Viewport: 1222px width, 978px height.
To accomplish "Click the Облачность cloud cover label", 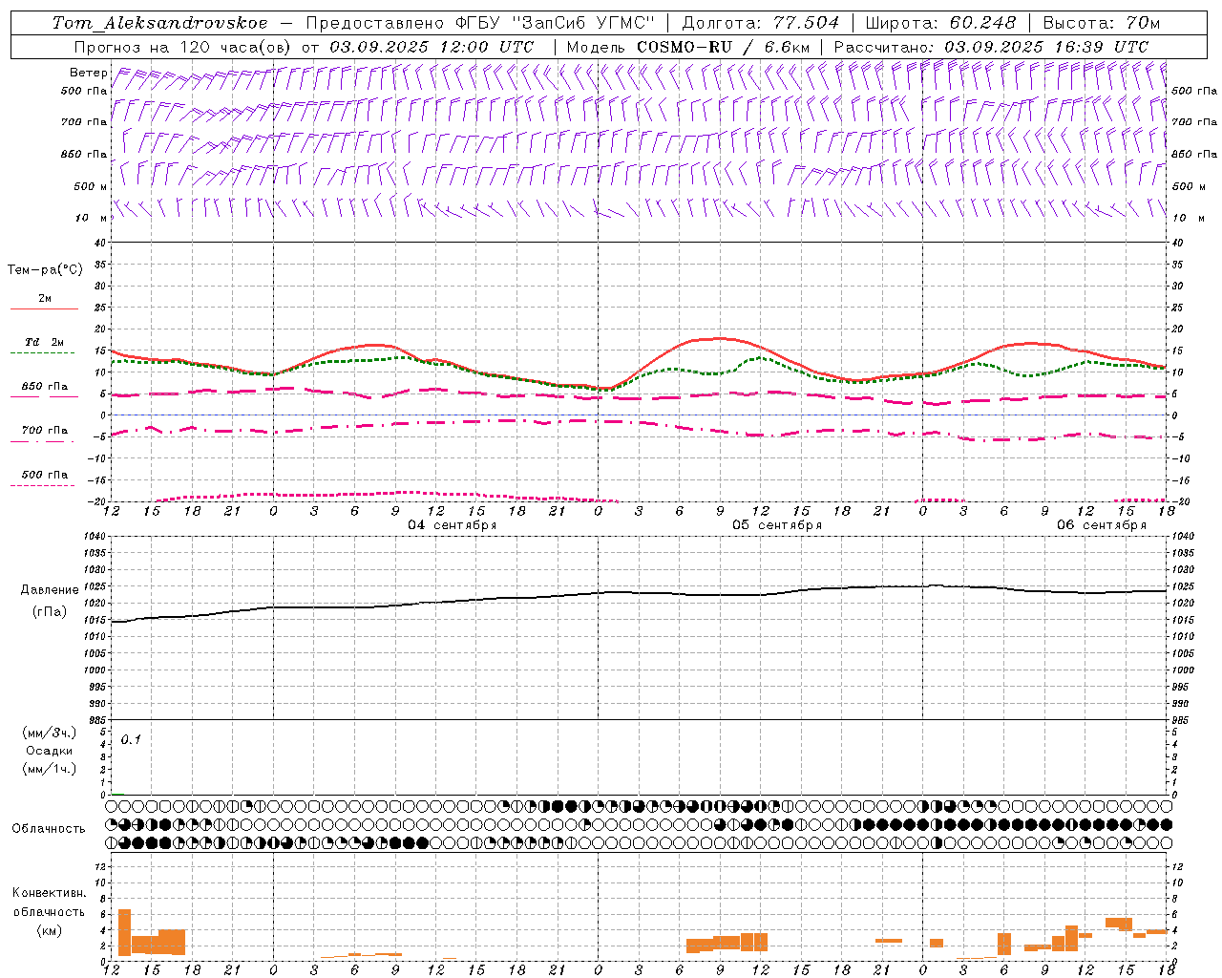I will tap(49, 829).
